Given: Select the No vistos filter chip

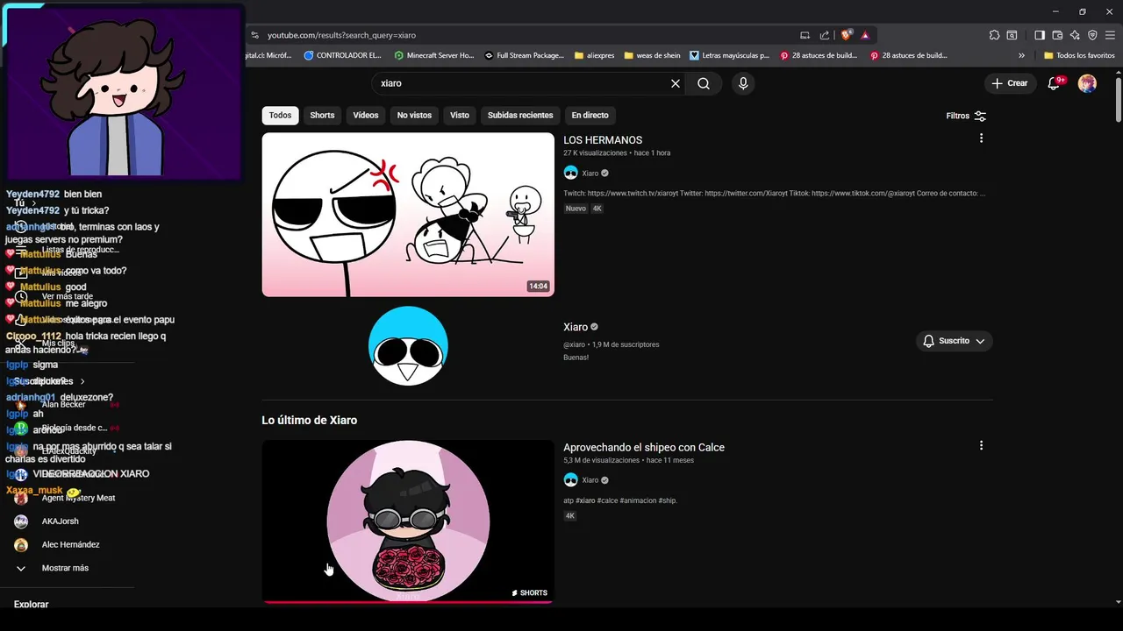Looking at the screenshot, I should [414, 116].
